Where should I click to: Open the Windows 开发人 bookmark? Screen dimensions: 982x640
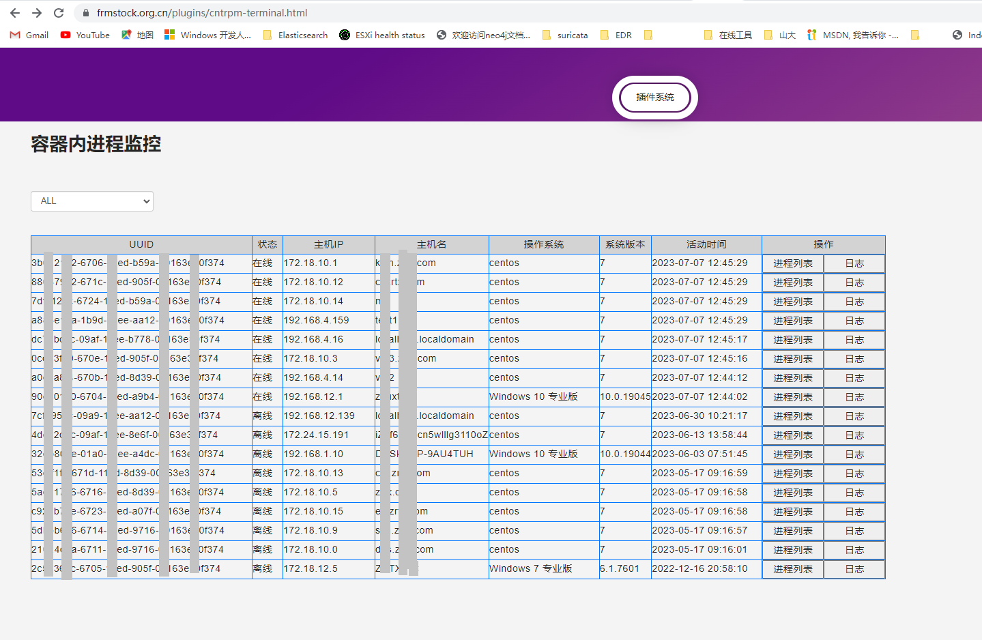(x=208, y=35)
